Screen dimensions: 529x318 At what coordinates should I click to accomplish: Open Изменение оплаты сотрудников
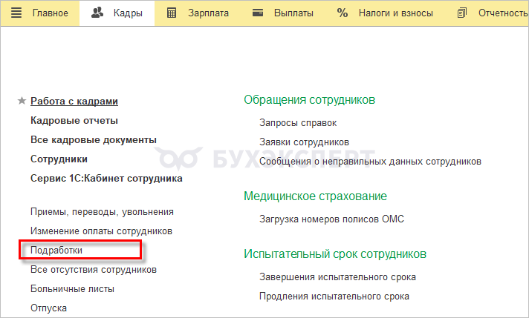(x=101, y=231)
